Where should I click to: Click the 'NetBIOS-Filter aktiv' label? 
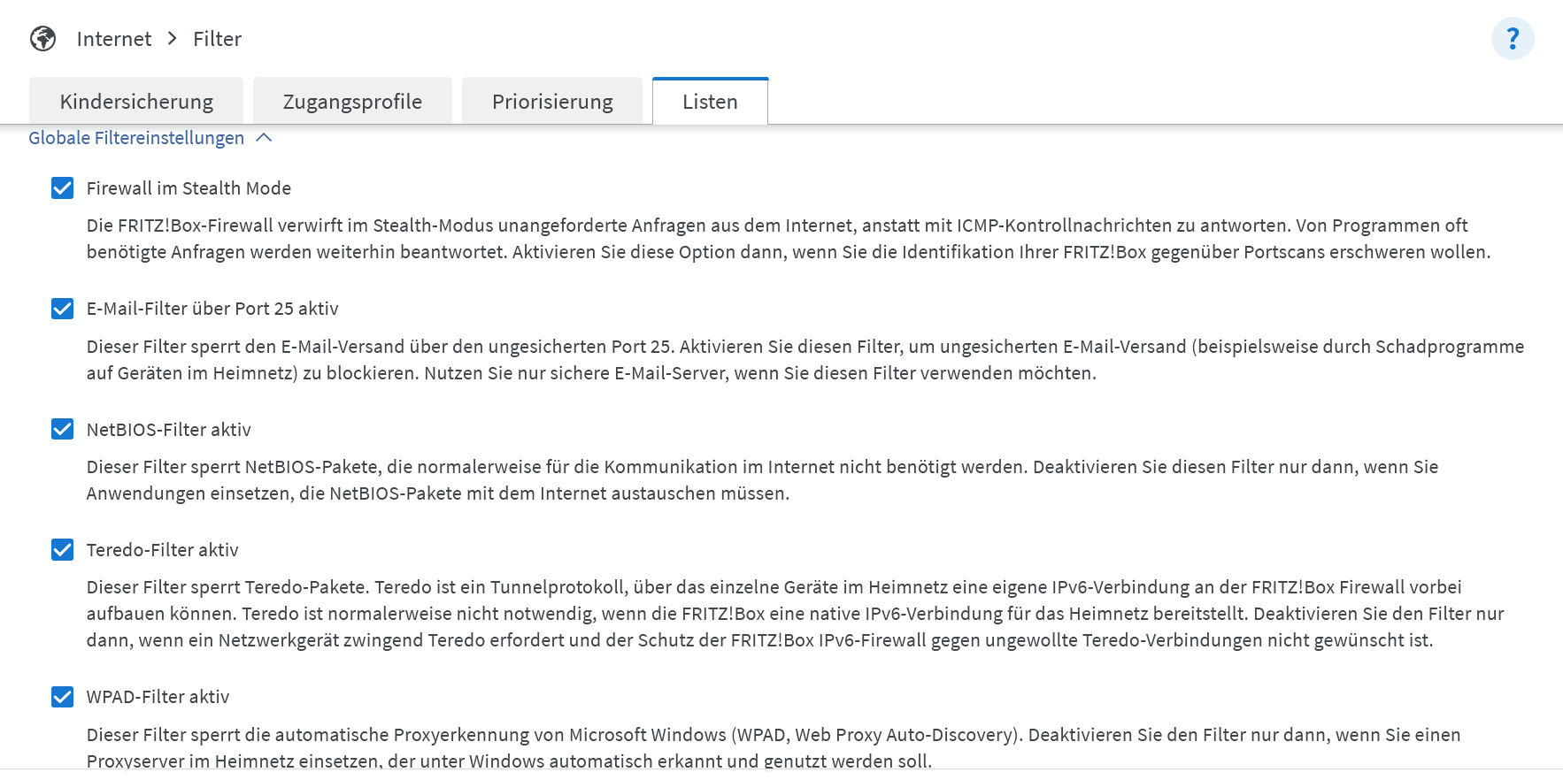coord(168,430)
